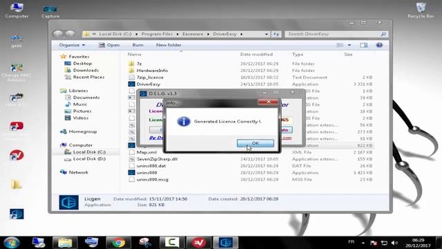Click the network tray icon
This screenshot has height=249, width=442.
click(384, 243)
